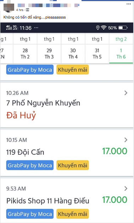The height and width of the screenshot is (223, 134).
Task: Tap the 4G signal strength icon
Action: point(9,27)
